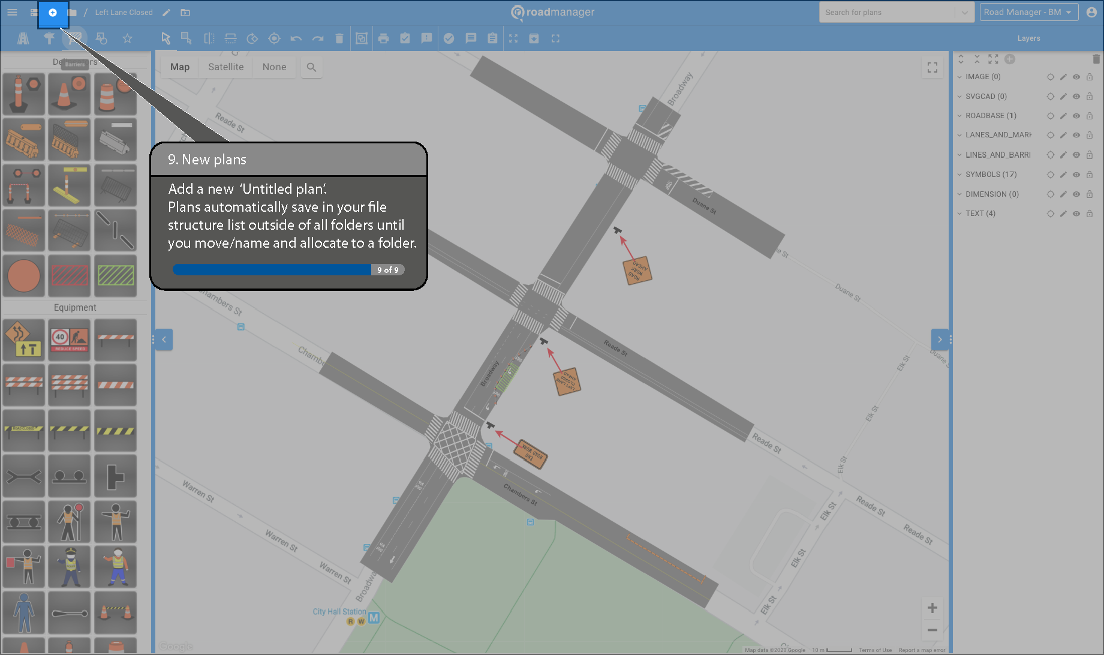The image size is (1104, 655).
Task: Undo the last action
Action: [296, 38]
